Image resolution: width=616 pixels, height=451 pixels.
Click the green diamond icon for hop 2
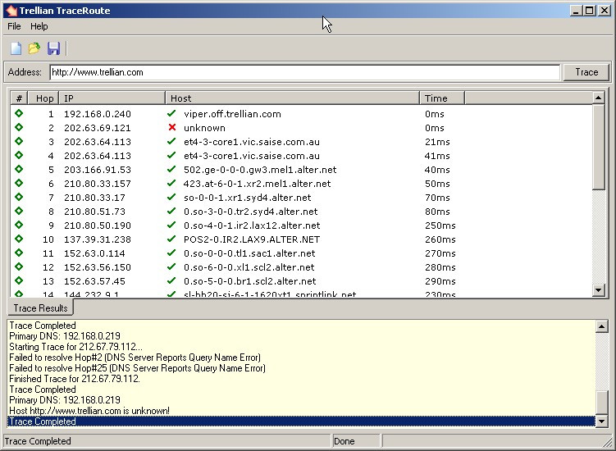pyautogui.click(x=19, y=127)
